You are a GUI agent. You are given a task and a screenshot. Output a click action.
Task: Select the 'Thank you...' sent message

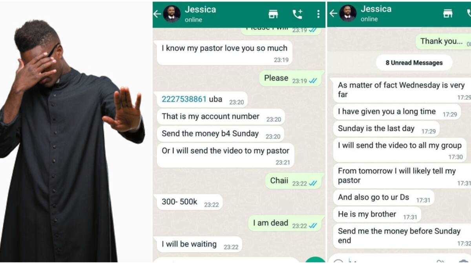click(444, 41)
